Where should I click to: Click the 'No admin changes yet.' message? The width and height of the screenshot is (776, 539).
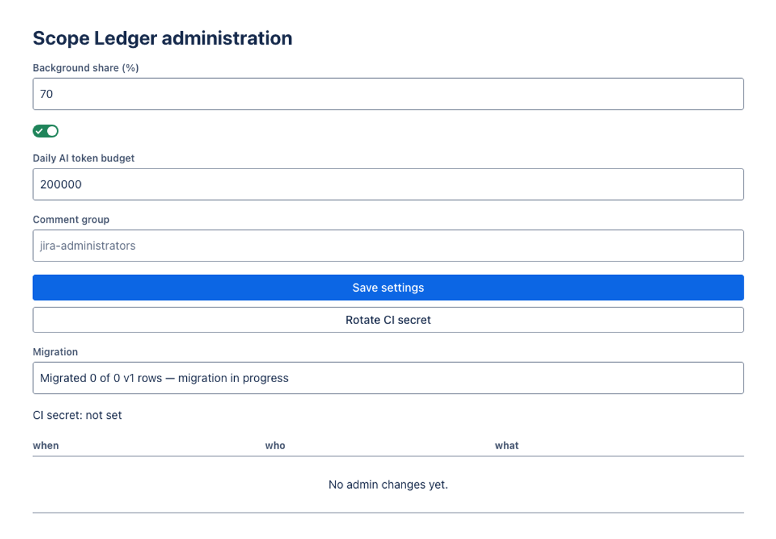click(x=388, y=484)
